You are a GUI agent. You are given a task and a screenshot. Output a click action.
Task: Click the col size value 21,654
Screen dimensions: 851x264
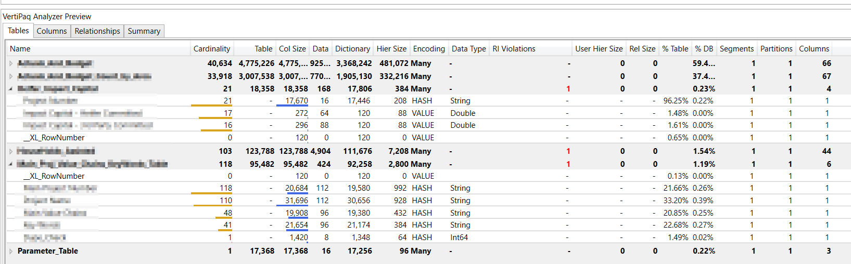tap(296, 225)
